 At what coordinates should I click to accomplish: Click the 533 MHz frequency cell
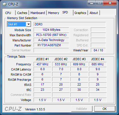(x=61, y=64)
